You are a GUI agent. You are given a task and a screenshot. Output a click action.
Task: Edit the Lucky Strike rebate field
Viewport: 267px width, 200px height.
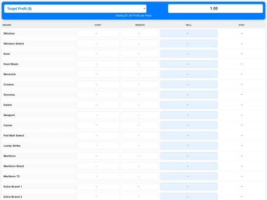[x=140, y=146]
